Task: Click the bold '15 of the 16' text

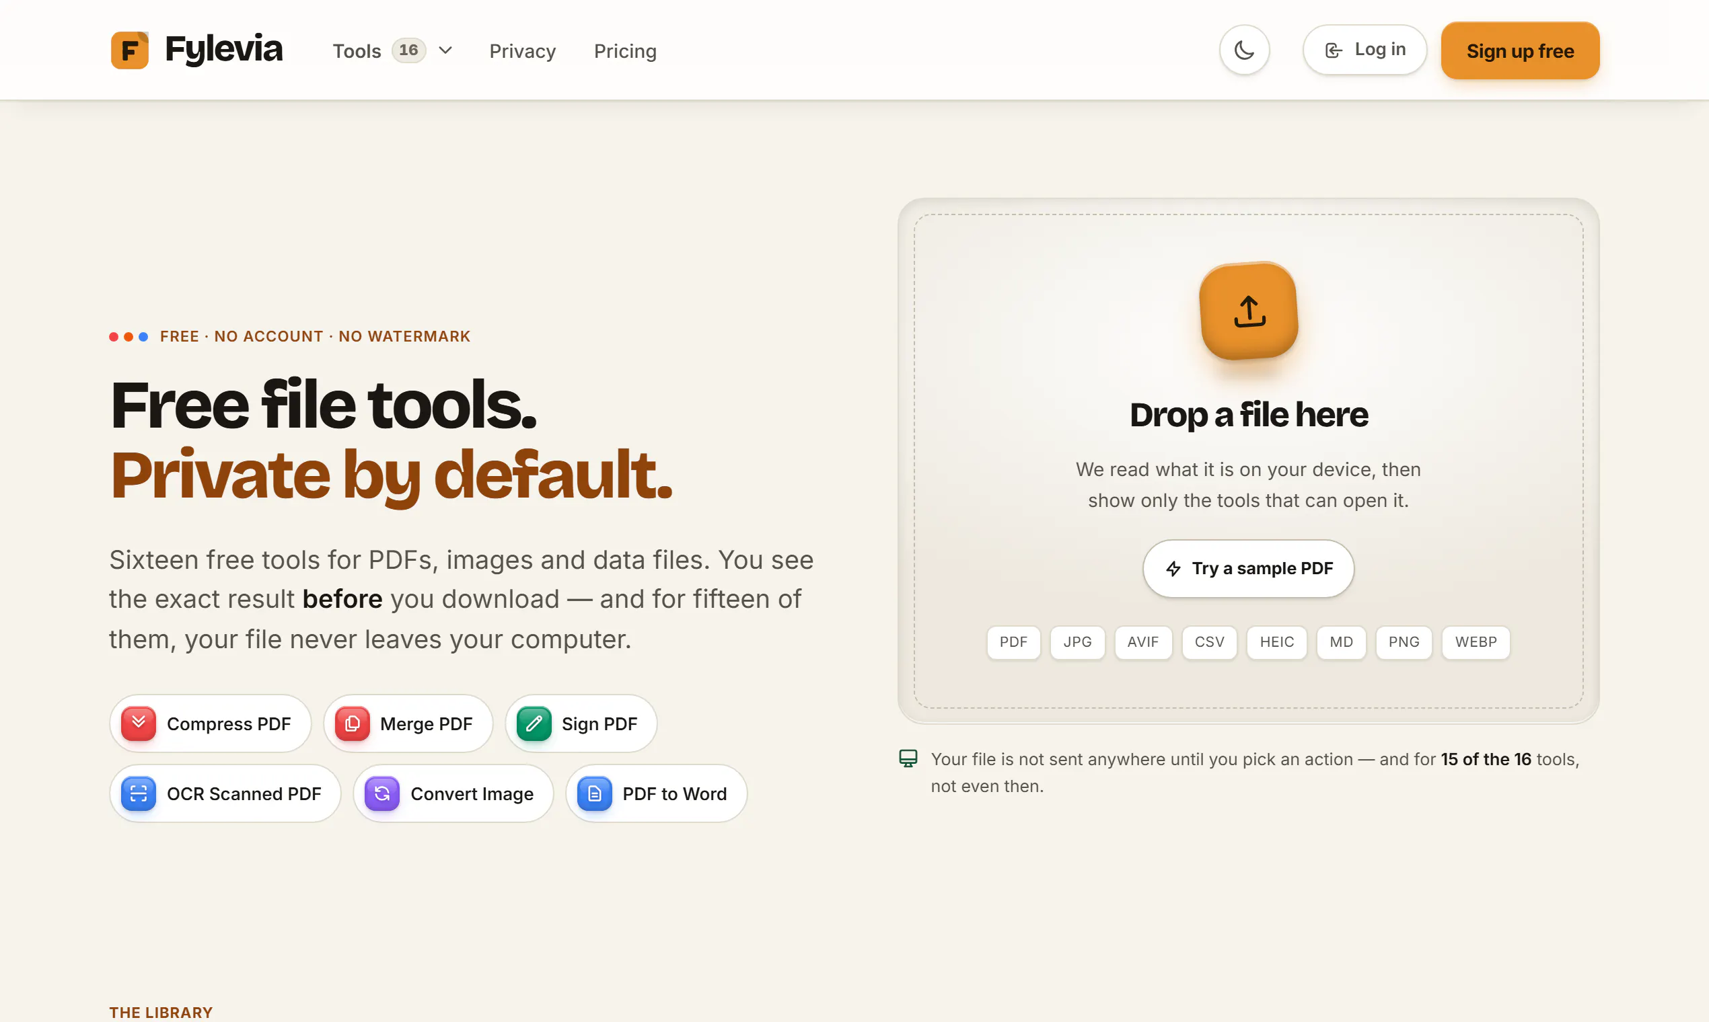Action: (1486, 759)
